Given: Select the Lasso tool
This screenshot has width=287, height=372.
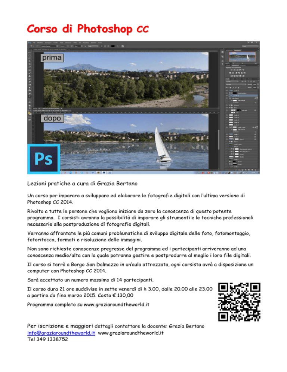Looking at the screenshot, I should (x=30, y=58).
